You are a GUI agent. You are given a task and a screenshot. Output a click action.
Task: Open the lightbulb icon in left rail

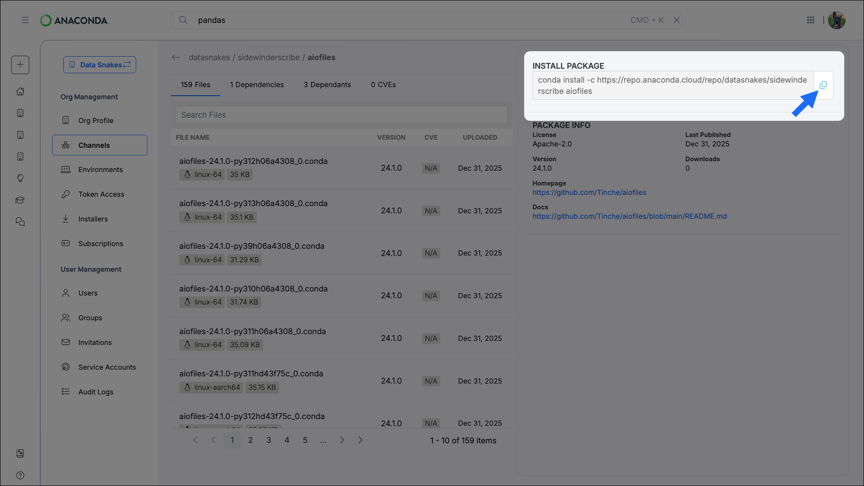[20, 178]
